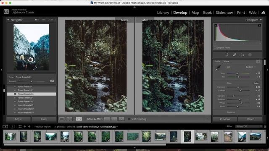Click the Highlights slider handle
The height and width of the screenshot is (151, 269).
click(x=234, y=96)
